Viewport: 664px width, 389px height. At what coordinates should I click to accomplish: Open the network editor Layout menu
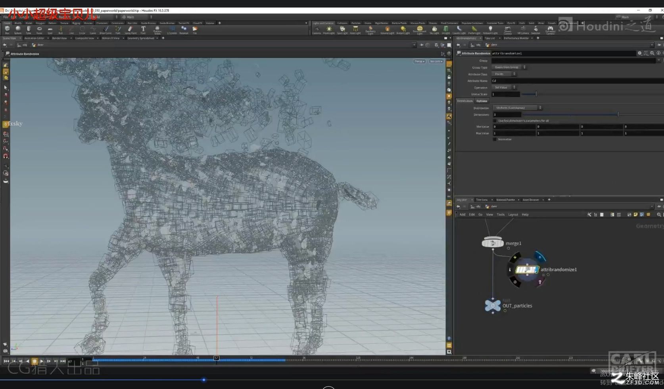pos(513,215)
